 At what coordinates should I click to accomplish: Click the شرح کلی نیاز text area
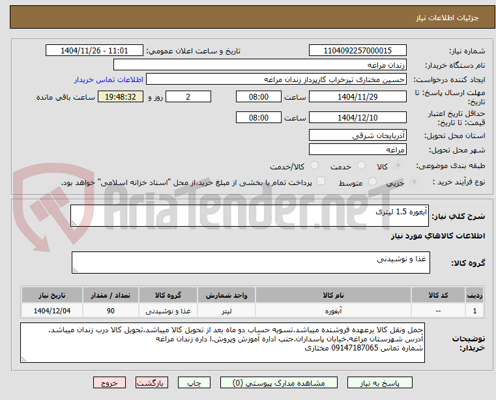coord(250,216)
